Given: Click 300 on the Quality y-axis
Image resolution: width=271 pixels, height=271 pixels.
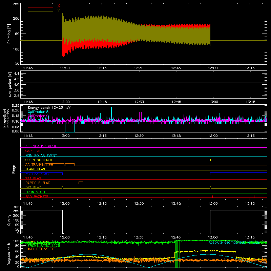Looking at the screenshot, I should tap(16, 207).
